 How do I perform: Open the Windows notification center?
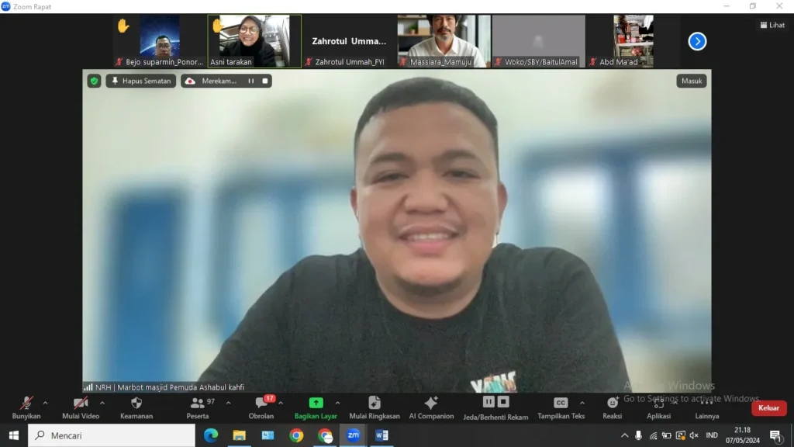click(x=776, y=435)
